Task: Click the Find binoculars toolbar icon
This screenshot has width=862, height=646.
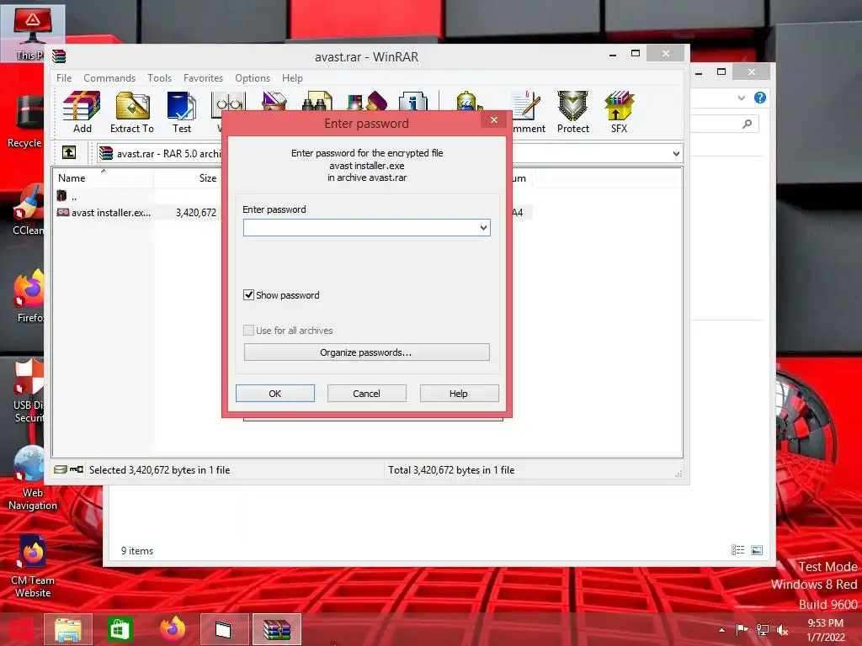Action: 317,102
